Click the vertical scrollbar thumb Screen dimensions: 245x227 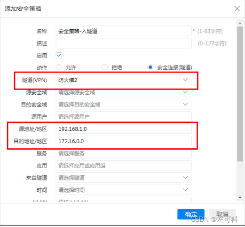tap(240, 94)
